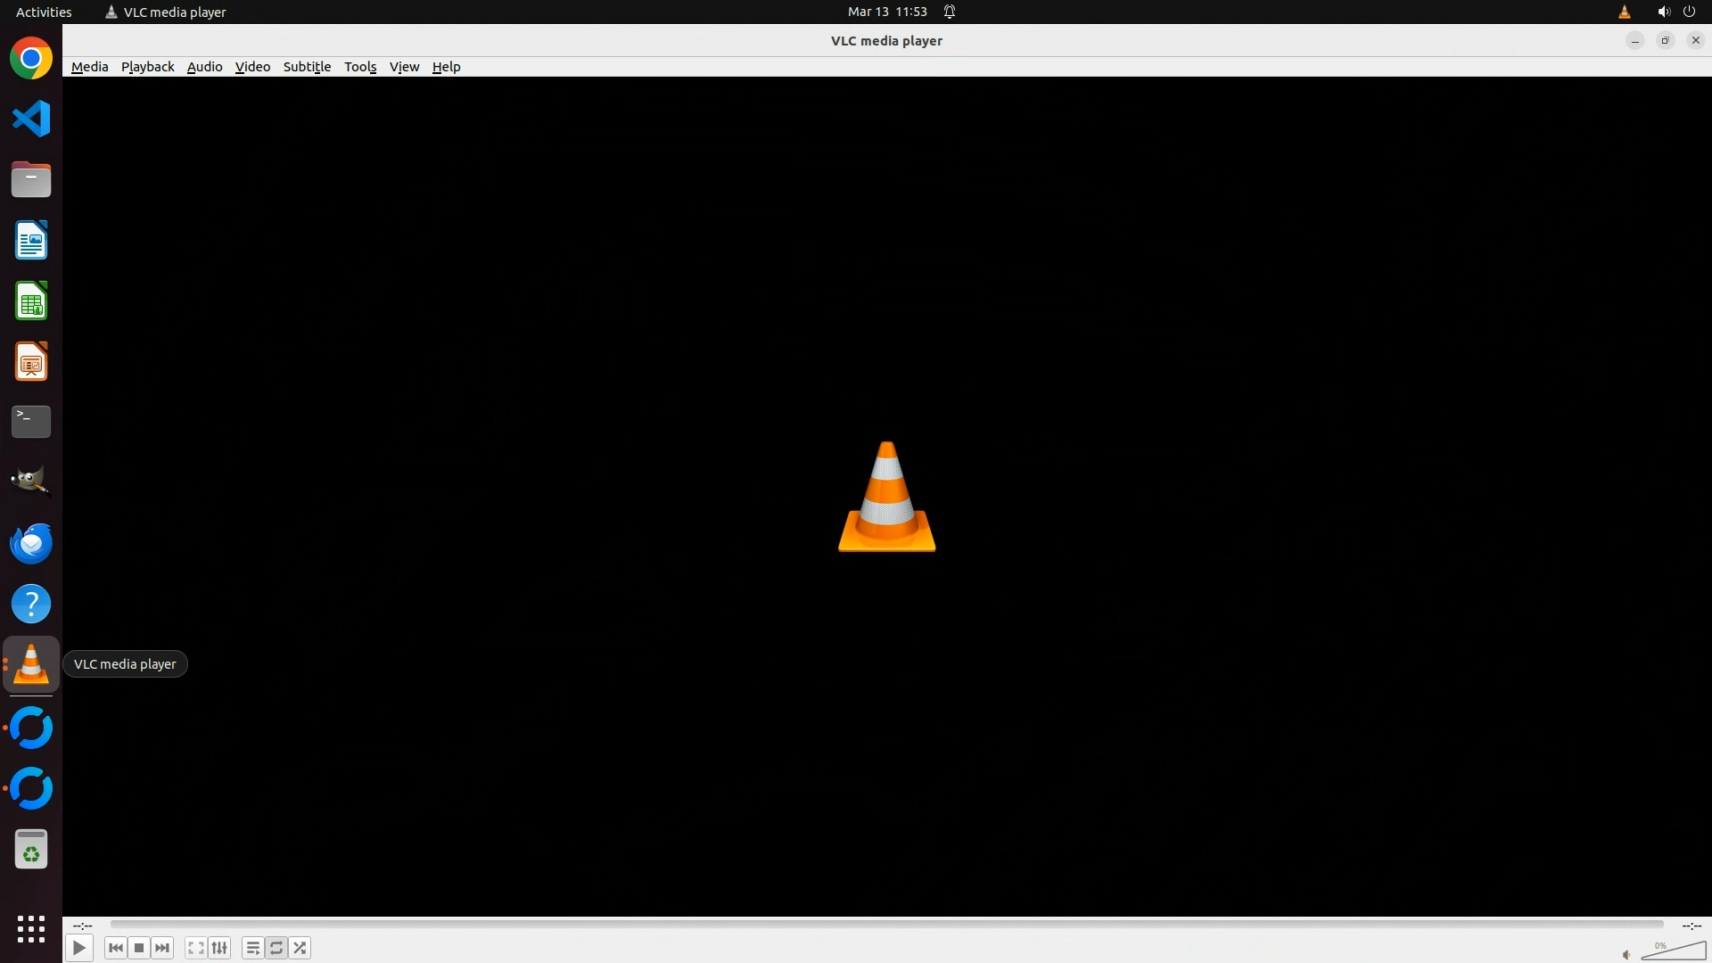Screen dimensions: 1712x963
Task: Expand the Audio menu
Action: (204, 67)
